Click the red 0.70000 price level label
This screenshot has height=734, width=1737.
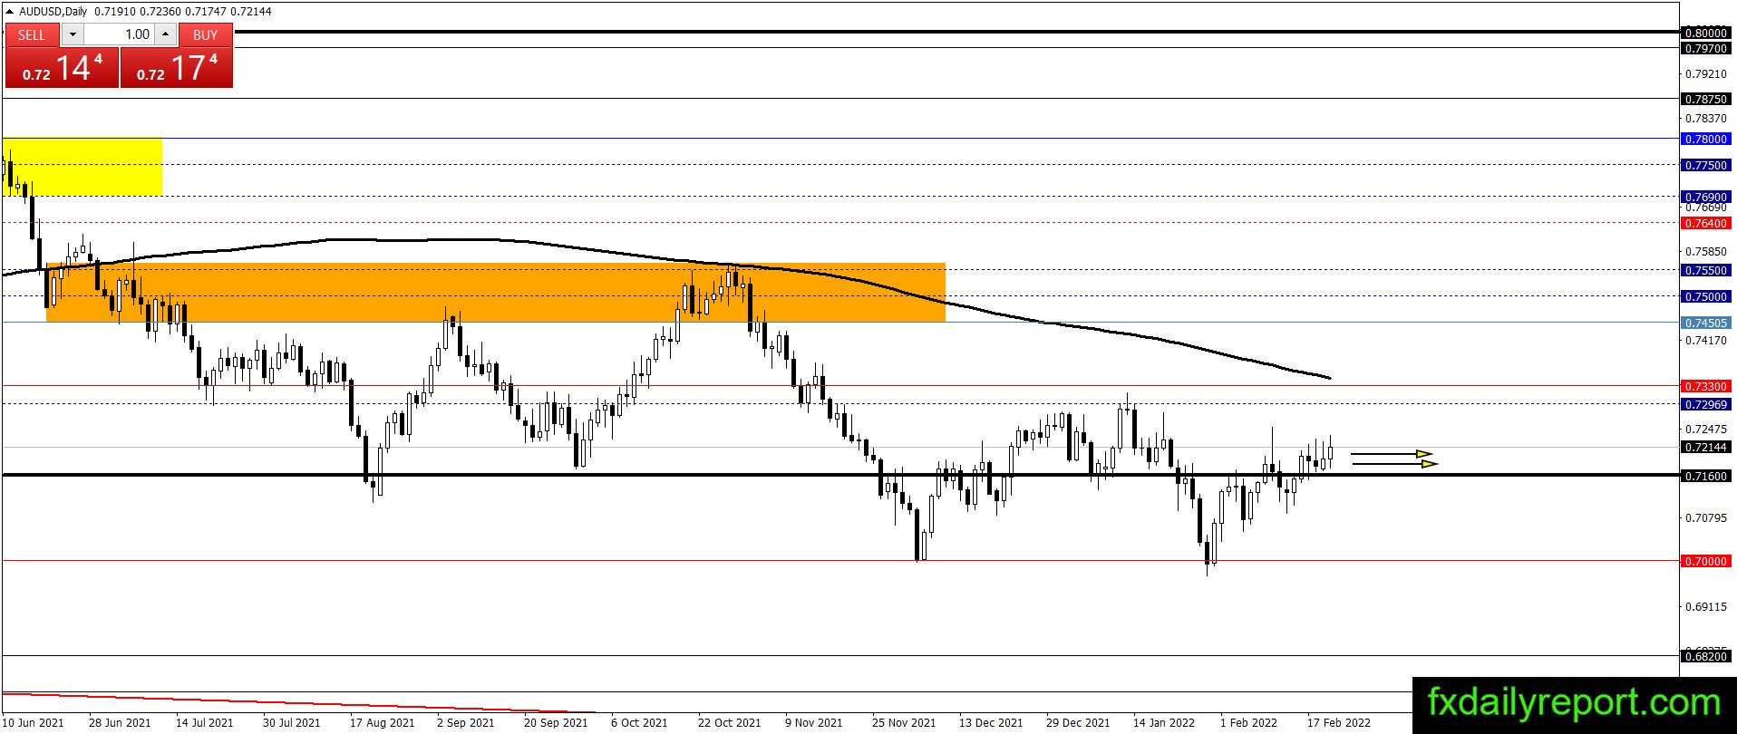(x=1705, y=561)
